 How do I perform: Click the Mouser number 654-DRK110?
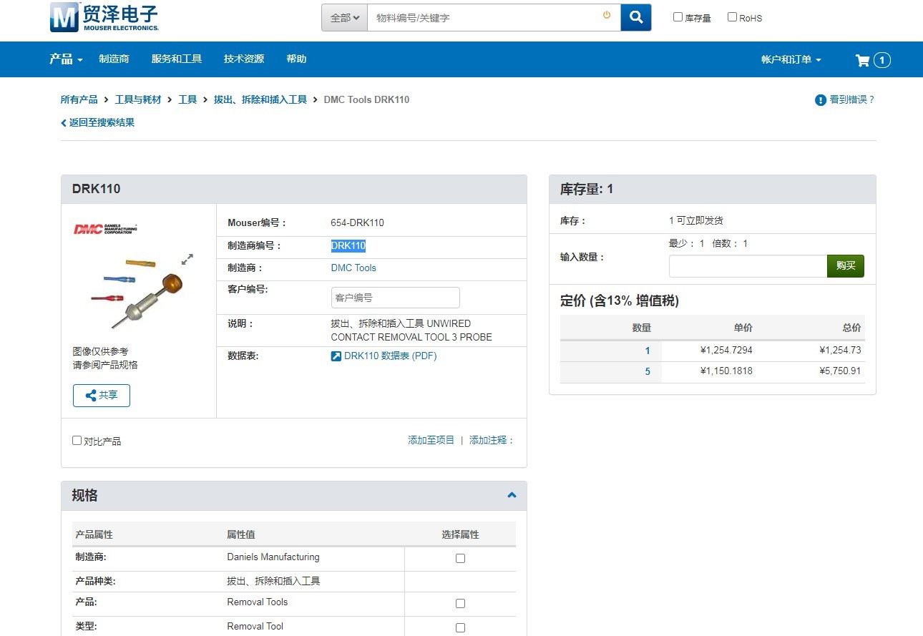click(358, 223)
